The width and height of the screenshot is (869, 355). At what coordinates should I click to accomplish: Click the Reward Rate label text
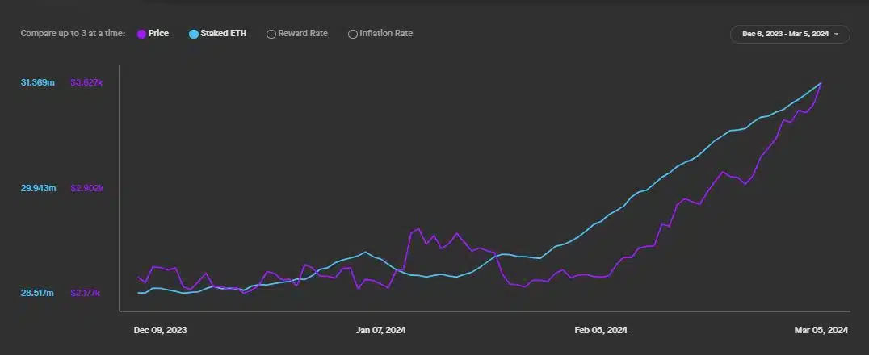click(x=304, y=34)
